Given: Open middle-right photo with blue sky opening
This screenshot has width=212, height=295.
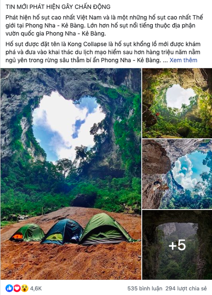Looking at the screenshot, I should coord(177,174).
